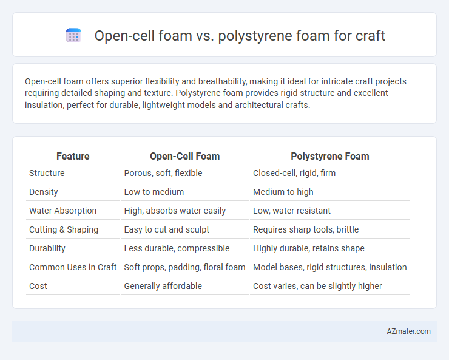Select the 'Closed-cell, rigid, firm' cell
The width and height of the screenshot is (449, 360).
(x=294, y=173)
